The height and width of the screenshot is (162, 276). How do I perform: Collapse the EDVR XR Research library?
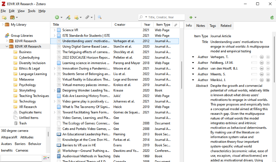click(x=7, y=47)
